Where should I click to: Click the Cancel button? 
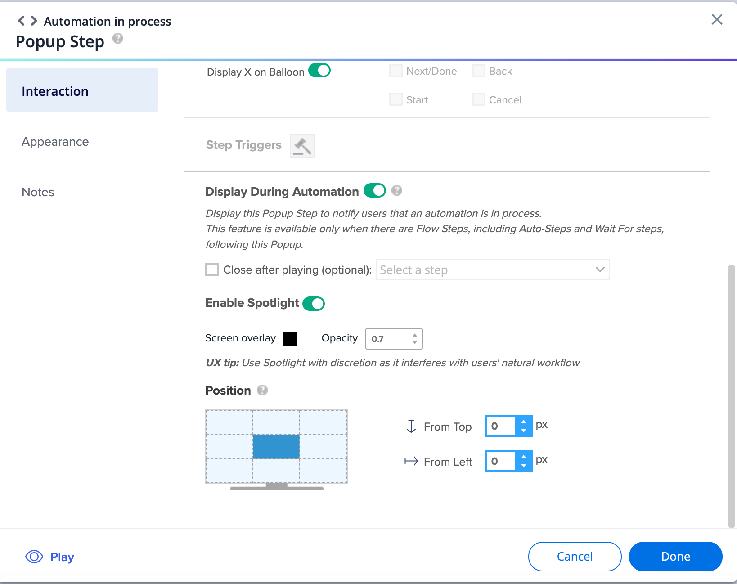point(575,556)
